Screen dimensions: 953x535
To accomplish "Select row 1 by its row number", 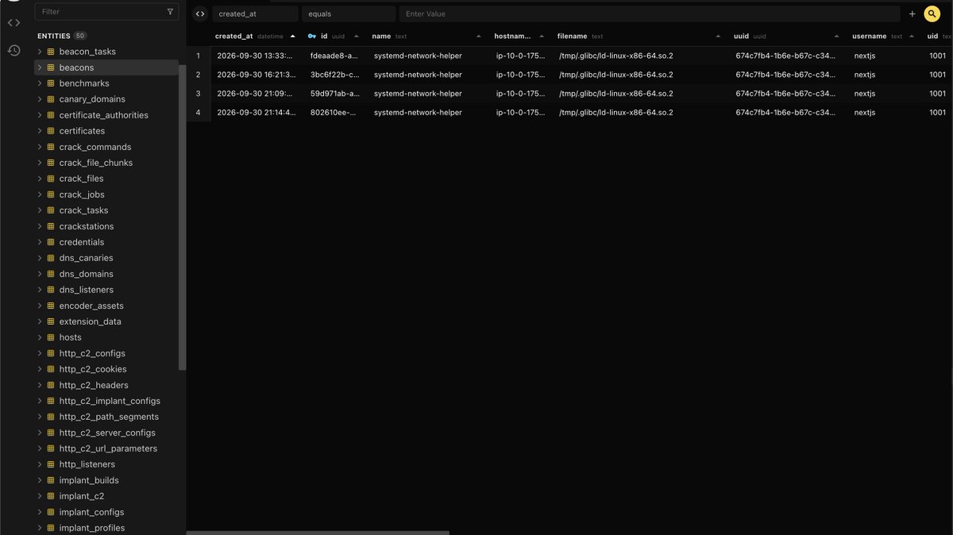I will [x=199, y=56].
